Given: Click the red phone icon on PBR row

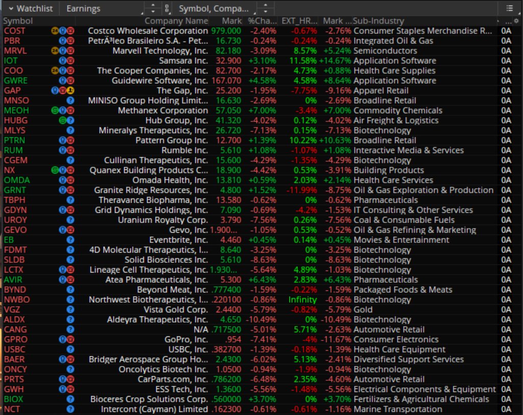Looking at the screenshot, I should pos(70,41).
